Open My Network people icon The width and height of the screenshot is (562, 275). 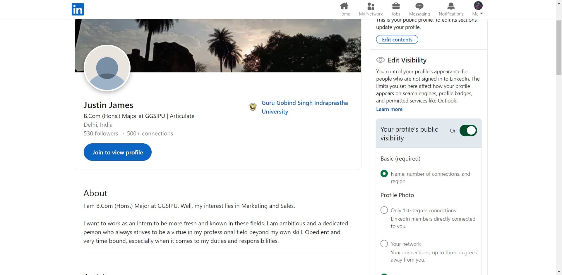(x=371, y=6)
